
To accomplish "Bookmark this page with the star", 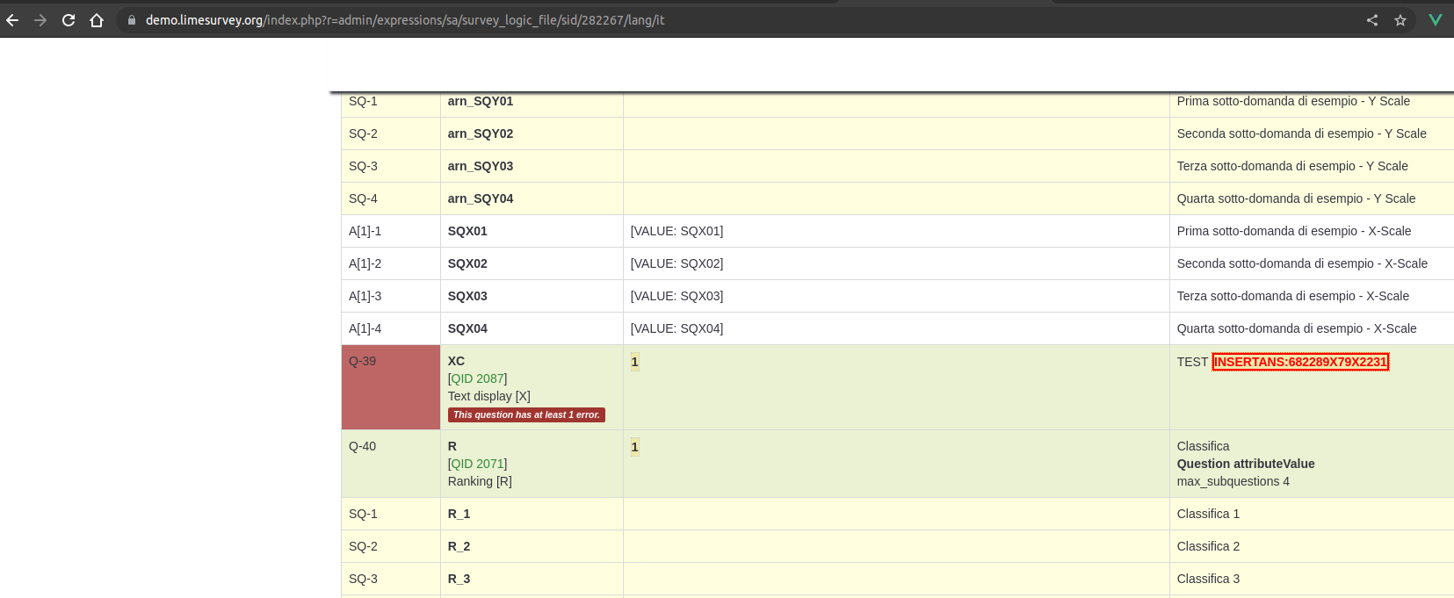I will (x=1400, y=20).
